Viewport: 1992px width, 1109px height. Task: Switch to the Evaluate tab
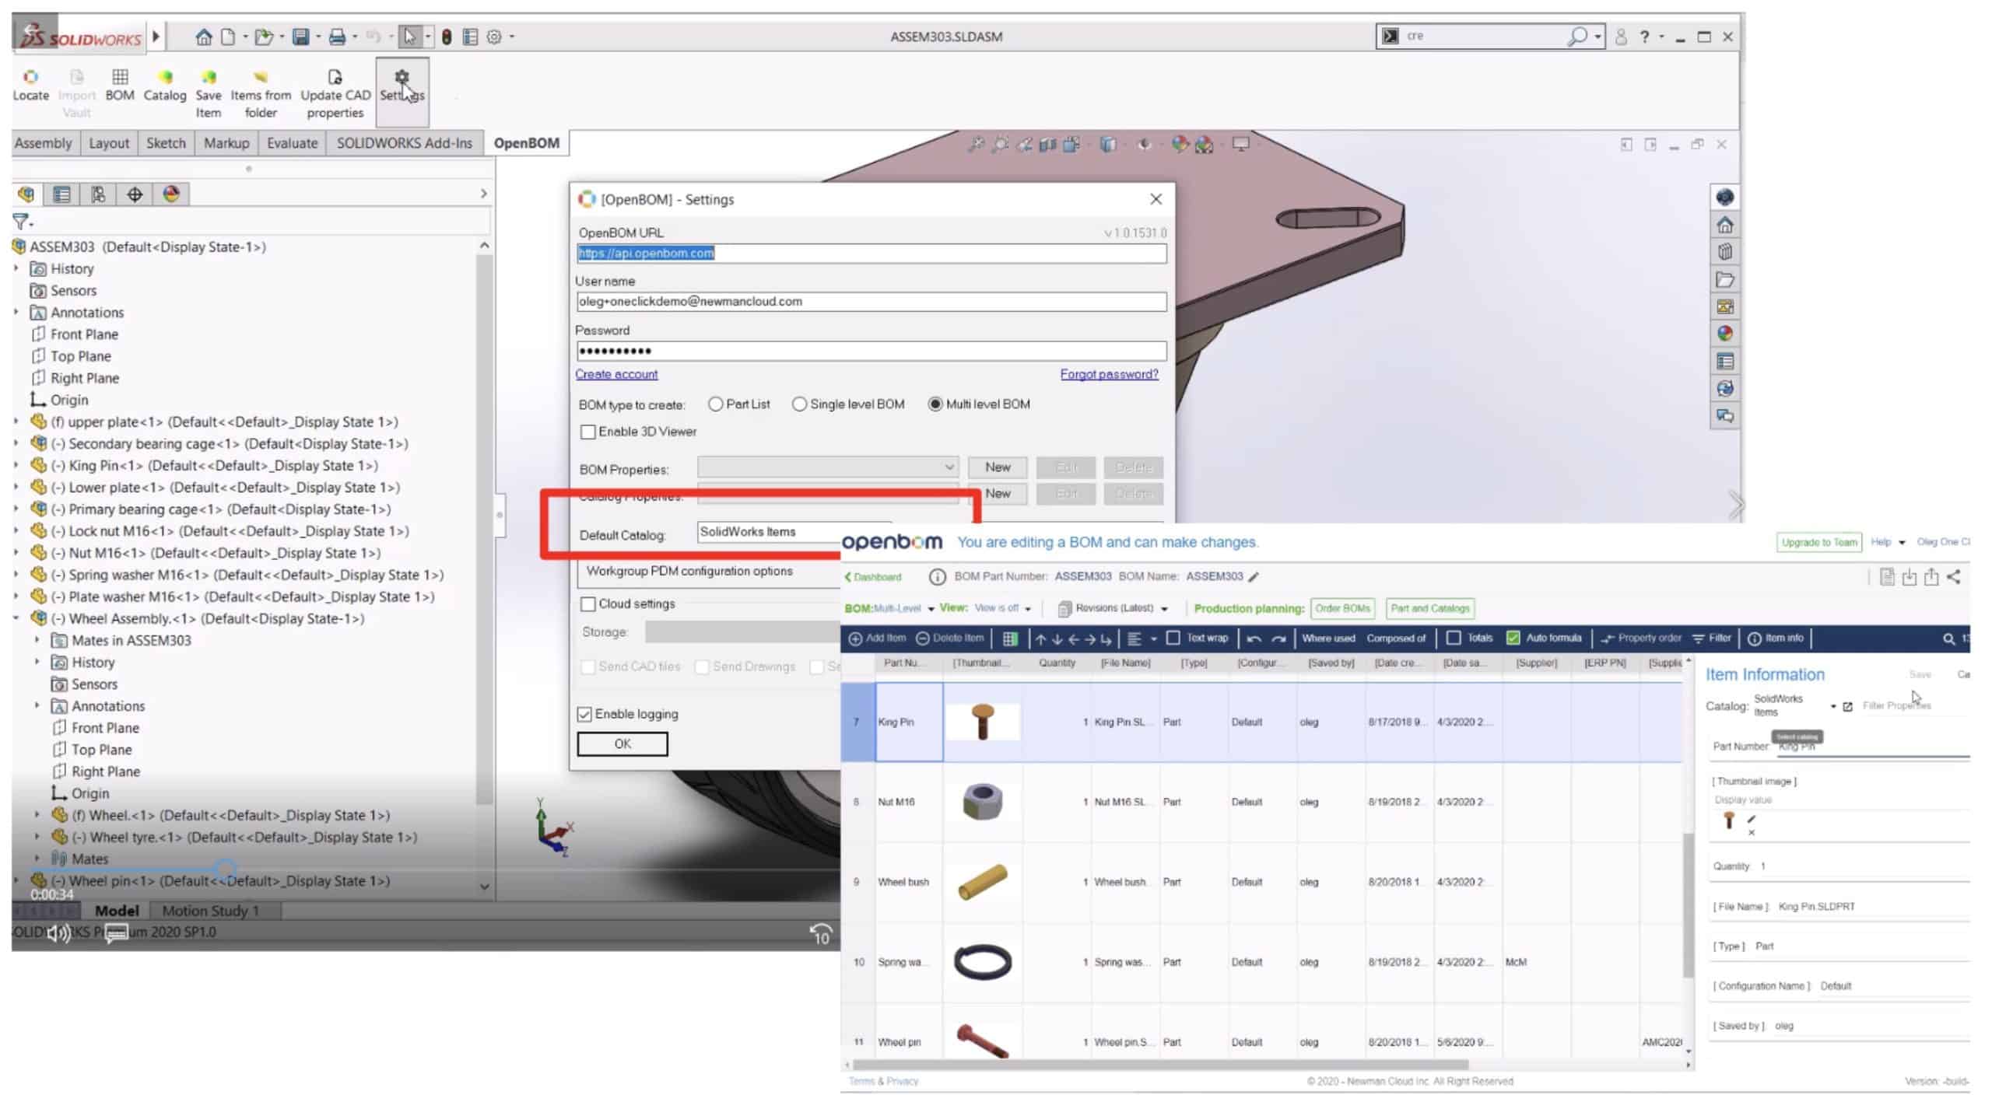(292, 143)
